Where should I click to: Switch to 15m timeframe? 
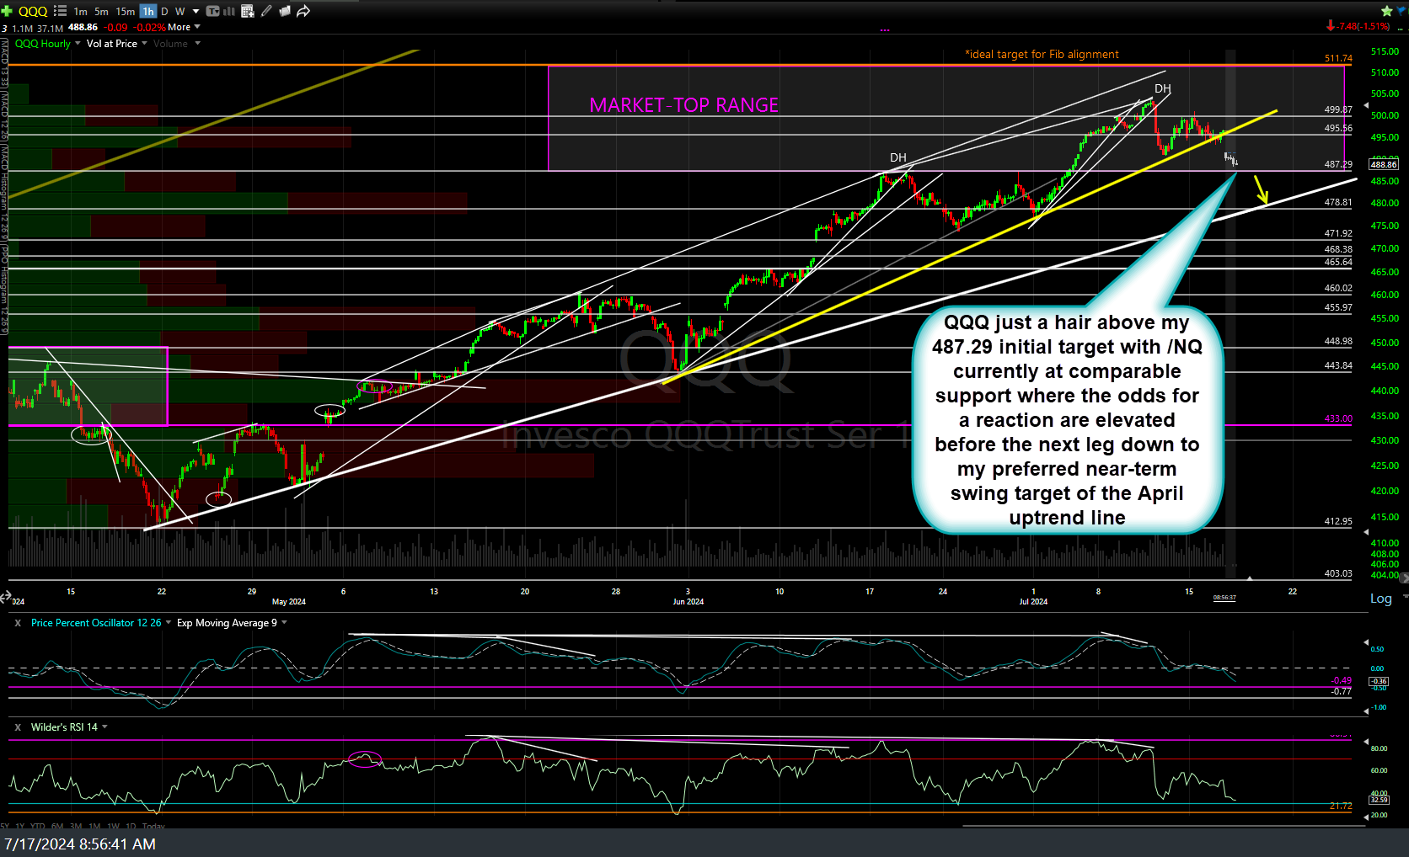[126, 11]
